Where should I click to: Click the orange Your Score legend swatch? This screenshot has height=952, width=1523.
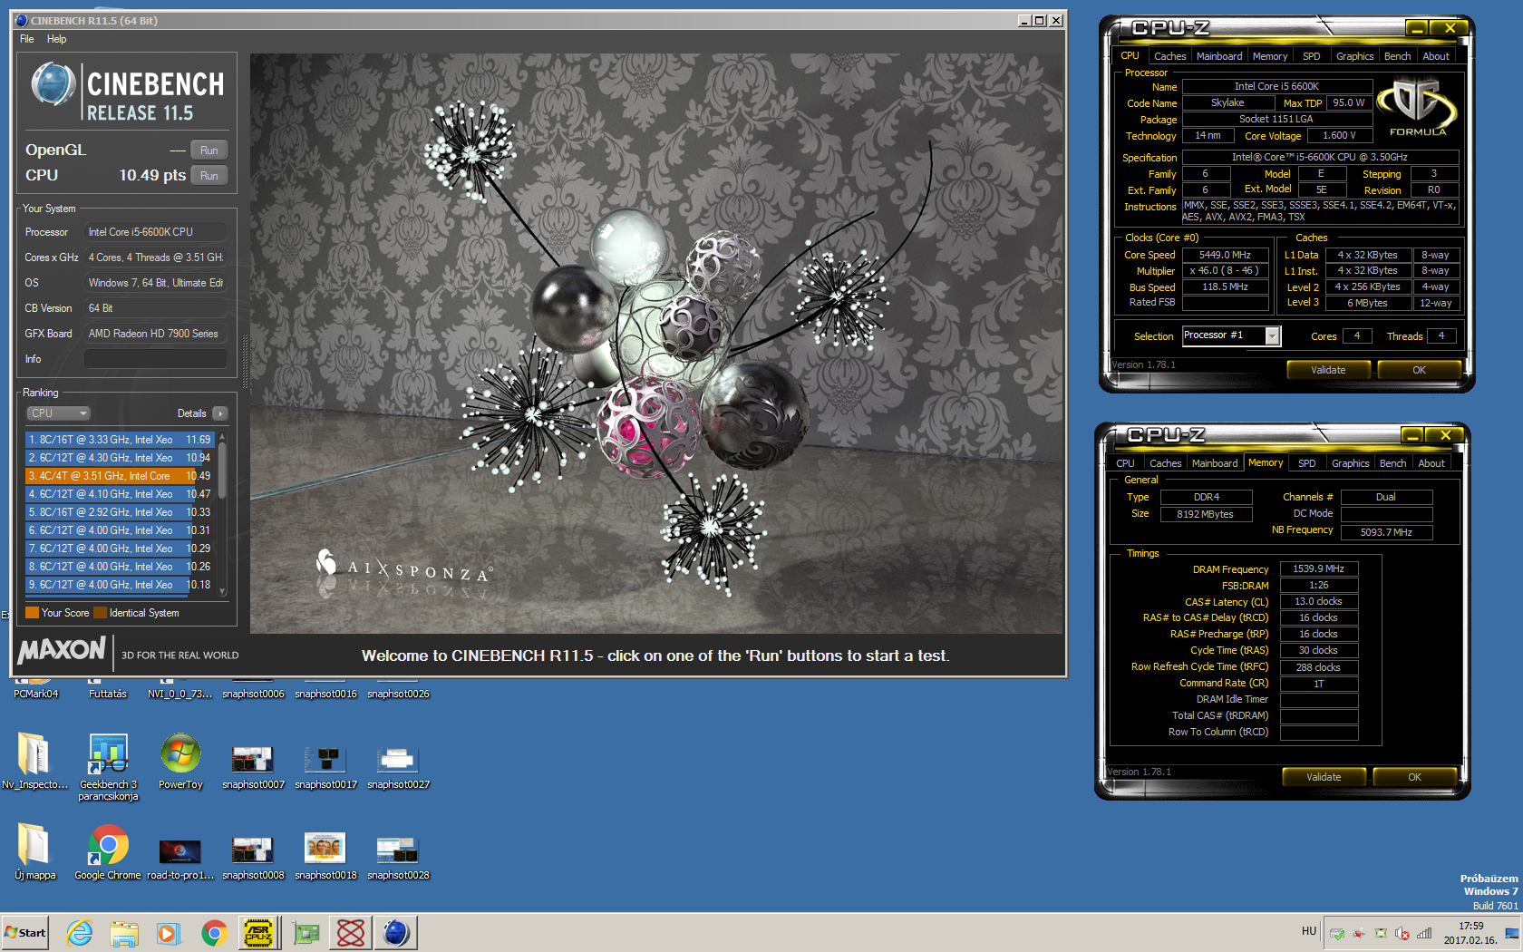pos(32,613)
